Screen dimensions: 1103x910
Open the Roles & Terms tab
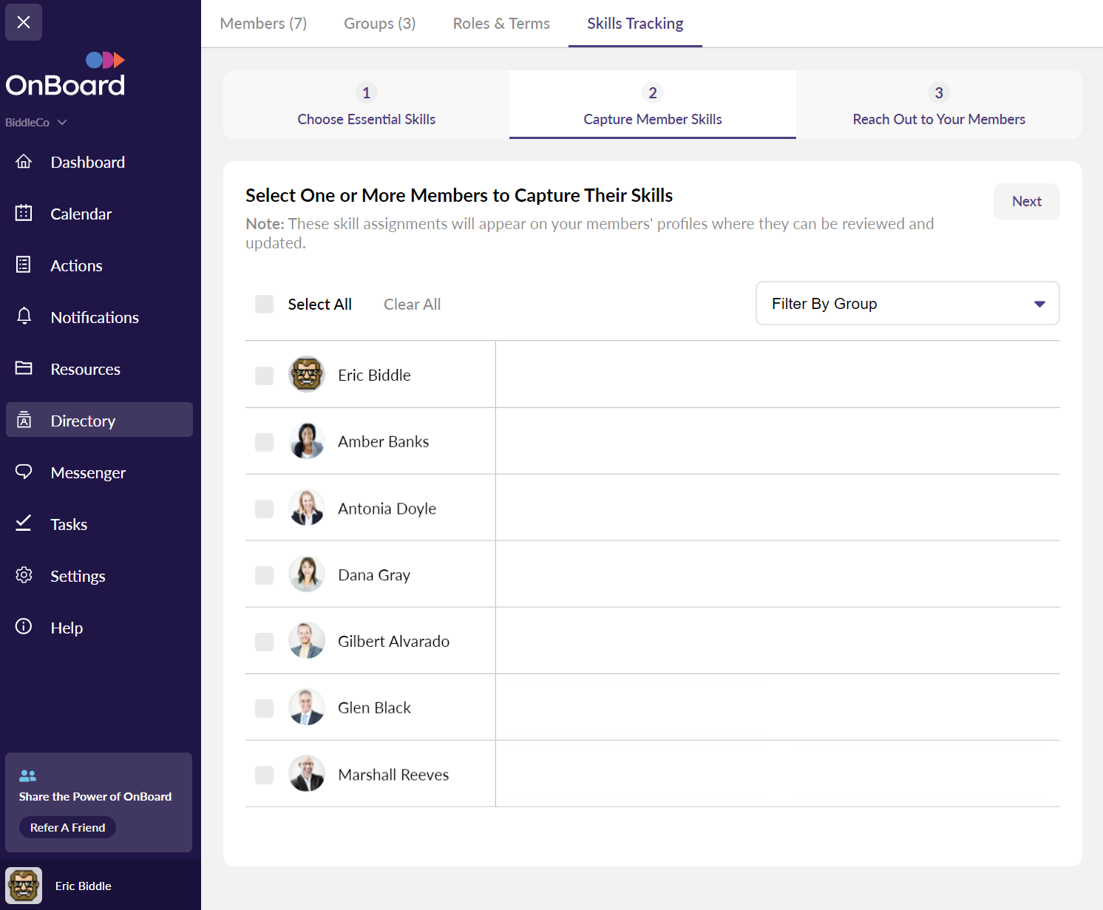(x=501, y=24)
